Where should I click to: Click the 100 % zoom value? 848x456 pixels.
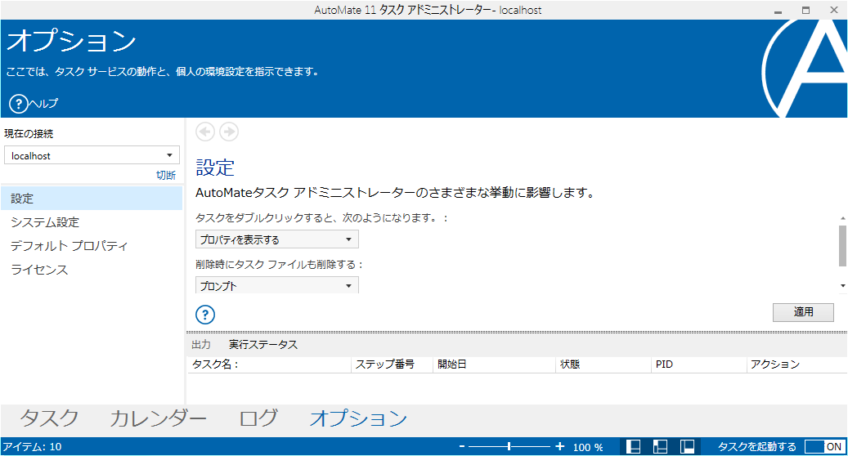[x=588, y=447]
